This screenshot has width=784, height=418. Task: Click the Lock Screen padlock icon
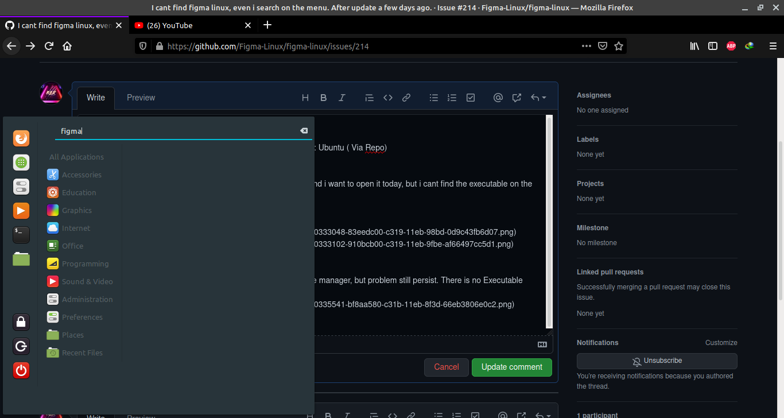21,322
